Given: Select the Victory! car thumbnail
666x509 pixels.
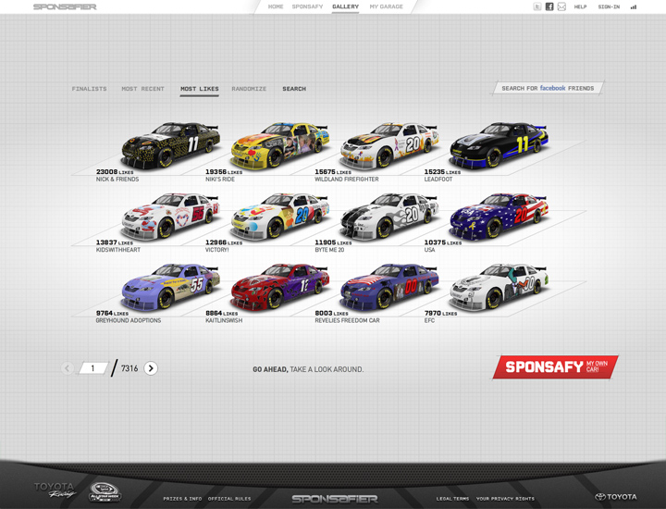Looking at the screenshot, I should tap(280, 217).
